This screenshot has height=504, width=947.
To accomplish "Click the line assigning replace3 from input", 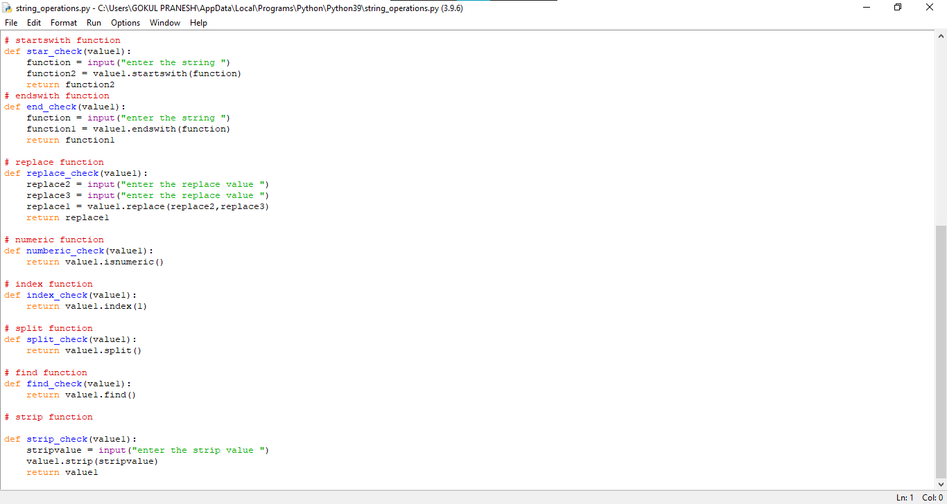I will 148,195.
